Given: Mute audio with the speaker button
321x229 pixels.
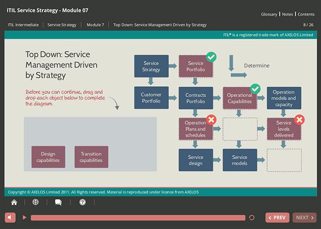Looking at the screenshot, I should [x=10, y=218].
